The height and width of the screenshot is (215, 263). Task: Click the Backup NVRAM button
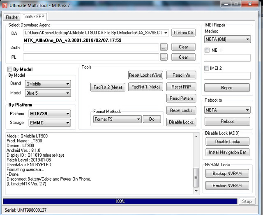(x=227, y=173)
